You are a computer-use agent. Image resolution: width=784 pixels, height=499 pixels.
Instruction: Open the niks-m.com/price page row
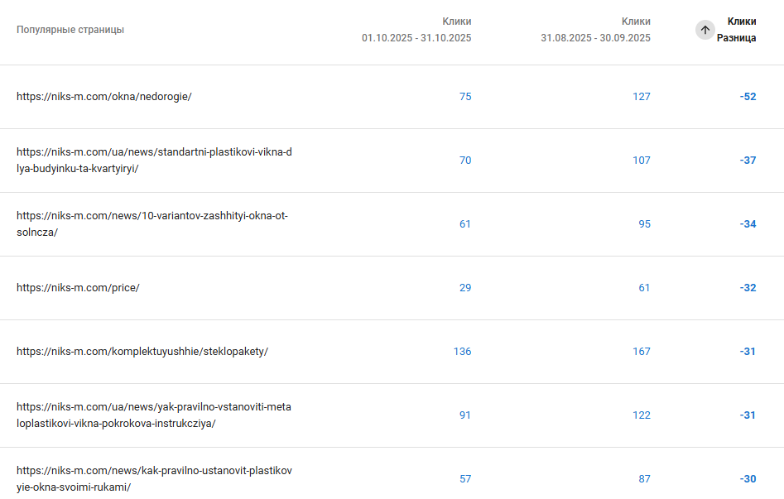[78, 288]
